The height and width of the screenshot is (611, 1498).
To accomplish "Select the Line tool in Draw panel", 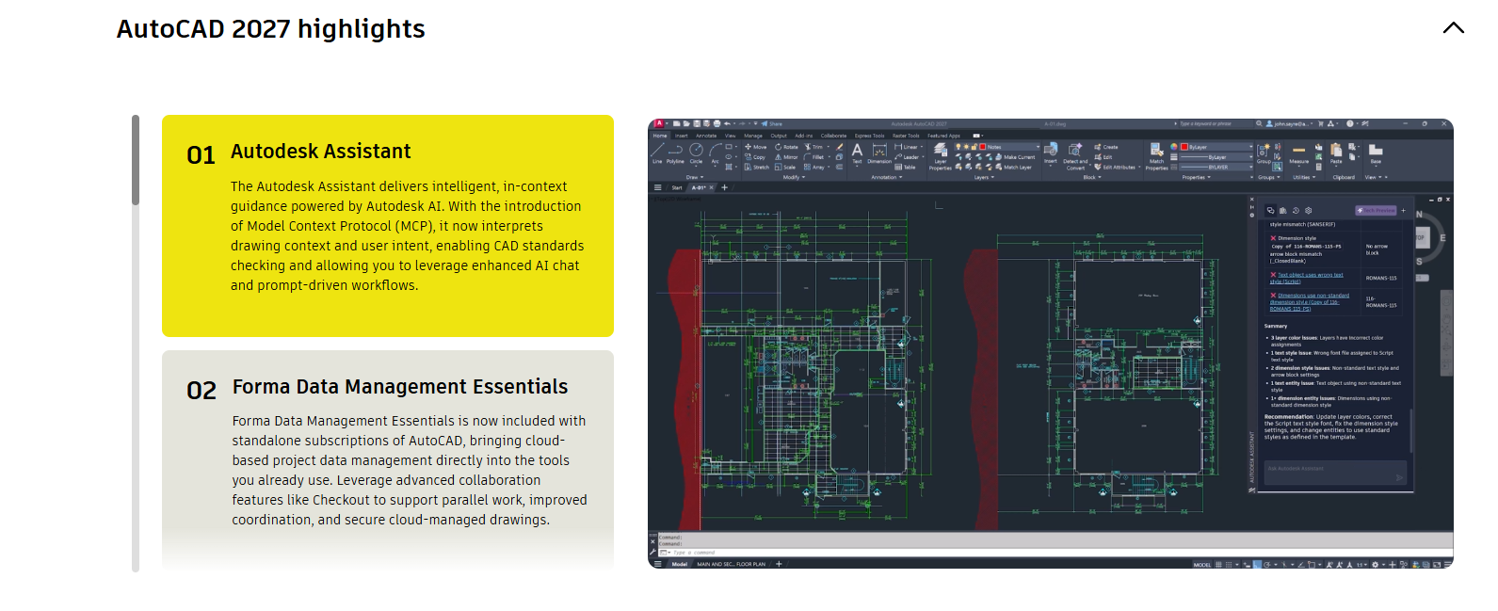I will 657,151.
